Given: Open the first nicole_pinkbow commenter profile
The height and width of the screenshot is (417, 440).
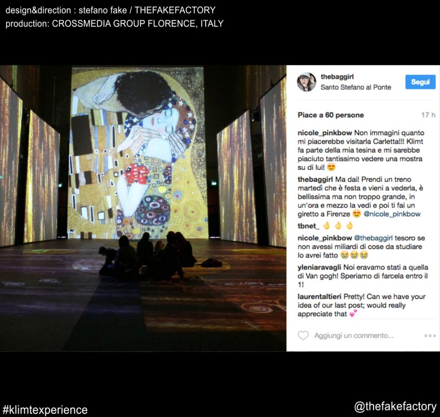Looking at the screenshot, I should (x=325, y=133).
